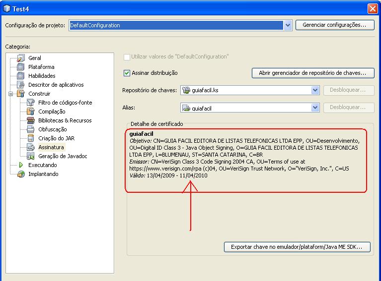Select the Executando category
The height and width of the screenshot is (281, 381).
[x=43, y=165]
